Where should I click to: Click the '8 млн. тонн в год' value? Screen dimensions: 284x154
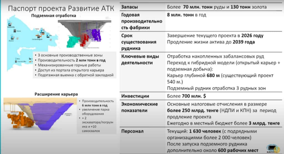click(x=187, y=15)
